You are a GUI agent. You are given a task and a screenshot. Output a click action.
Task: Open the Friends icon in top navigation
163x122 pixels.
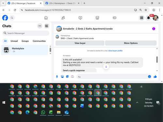tap(63, 18)
